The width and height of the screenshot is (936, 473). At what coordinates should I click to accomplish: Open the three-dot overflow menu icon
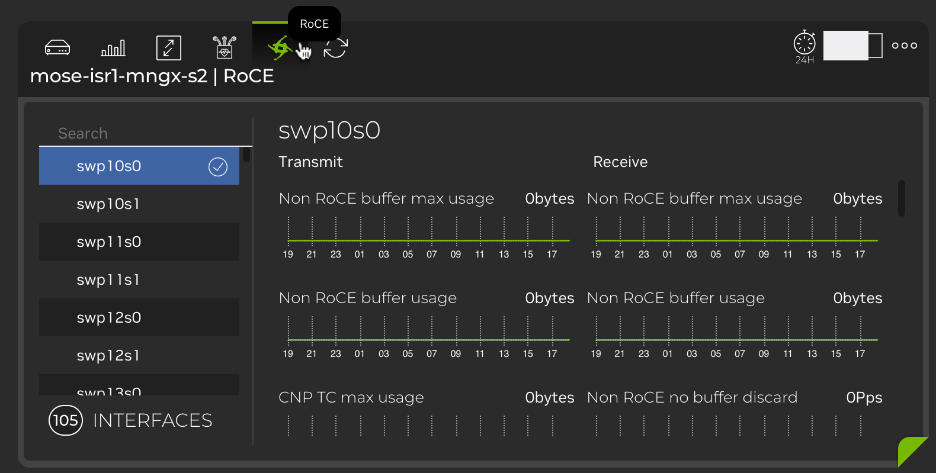904,44
